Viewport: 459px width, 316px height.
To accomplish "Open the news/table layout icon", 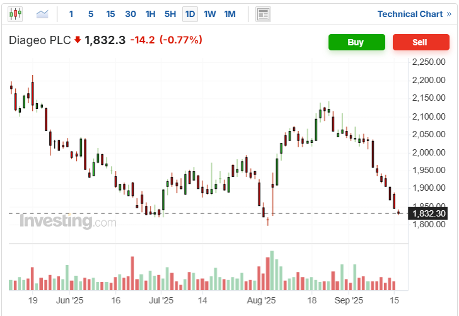I will click(263, 14).
